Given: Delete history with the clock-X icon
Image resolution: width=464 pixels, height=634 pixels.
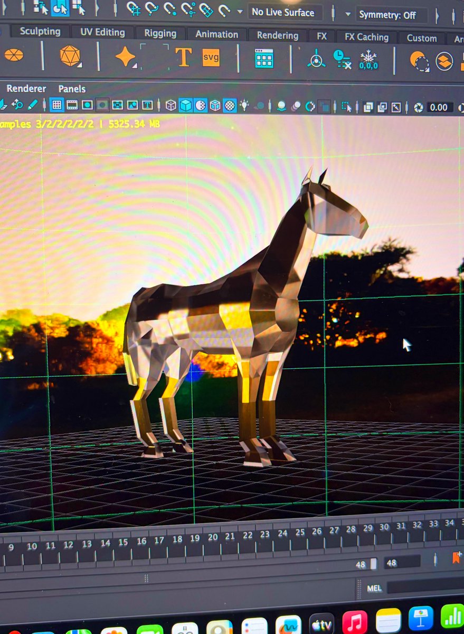Looking at the screenshot, I should tap(342, 59).
